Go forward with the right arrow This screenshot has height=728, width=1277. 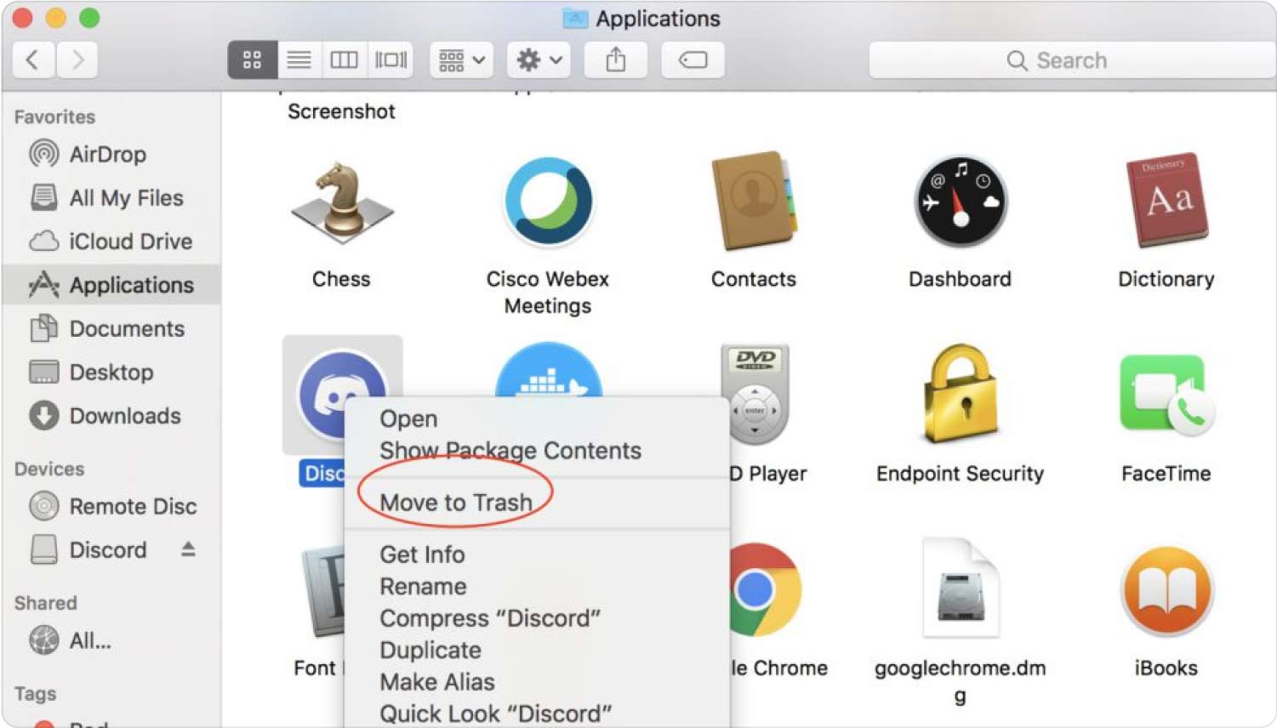point(77,60)
